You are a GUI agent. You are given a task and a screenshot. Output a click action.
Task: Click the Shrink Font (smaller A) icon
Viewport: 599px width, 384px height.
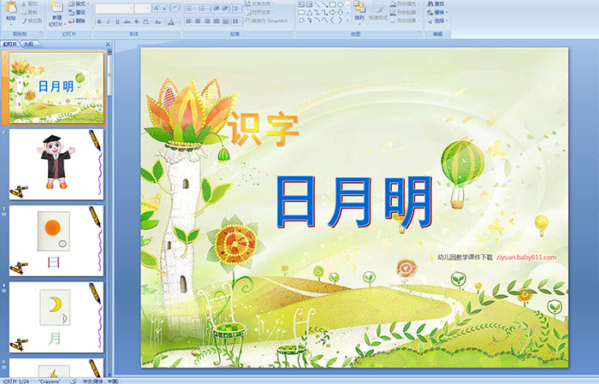165,9
